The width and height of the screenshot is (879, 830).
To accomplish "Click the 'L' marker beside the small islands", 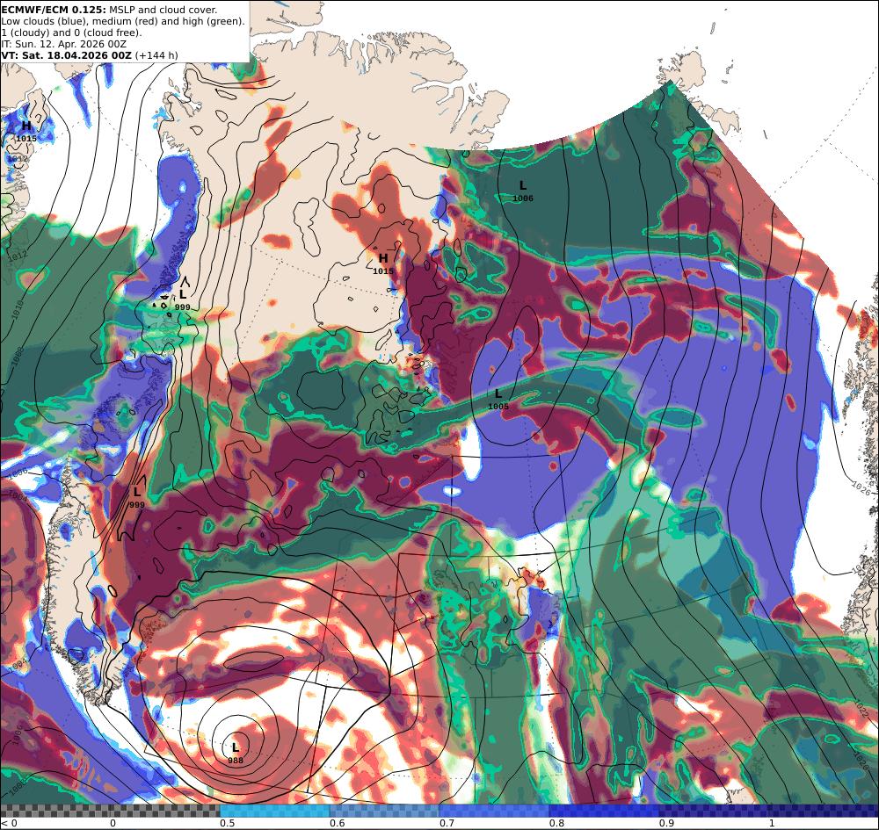I will click(x=183, y=294).
